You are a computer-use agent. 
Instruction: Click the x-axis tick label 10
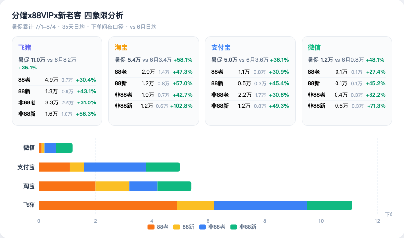[321, 221]
